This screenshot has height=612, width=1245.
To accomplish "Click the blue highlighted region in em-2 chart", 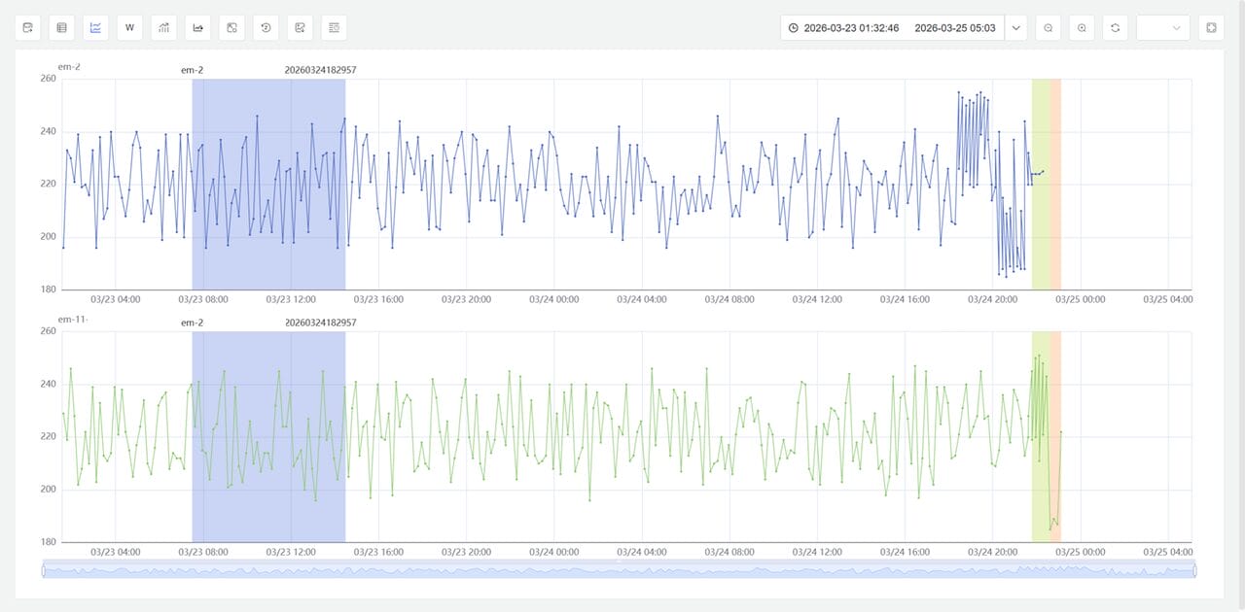I will (268, 185).
